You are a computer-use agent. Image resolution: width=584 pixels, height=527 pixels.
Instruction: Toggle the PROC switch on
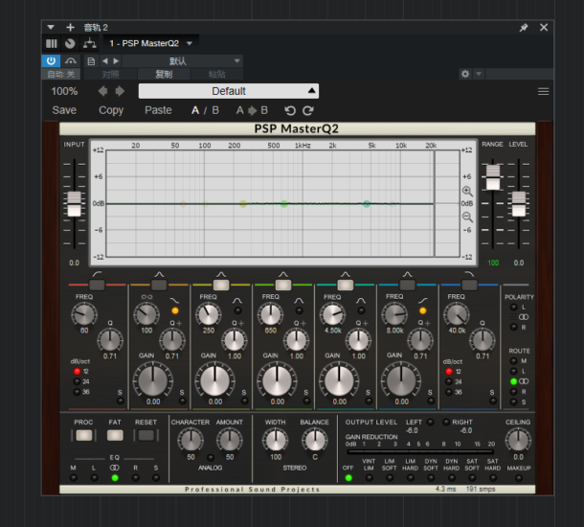click(83, 435)
